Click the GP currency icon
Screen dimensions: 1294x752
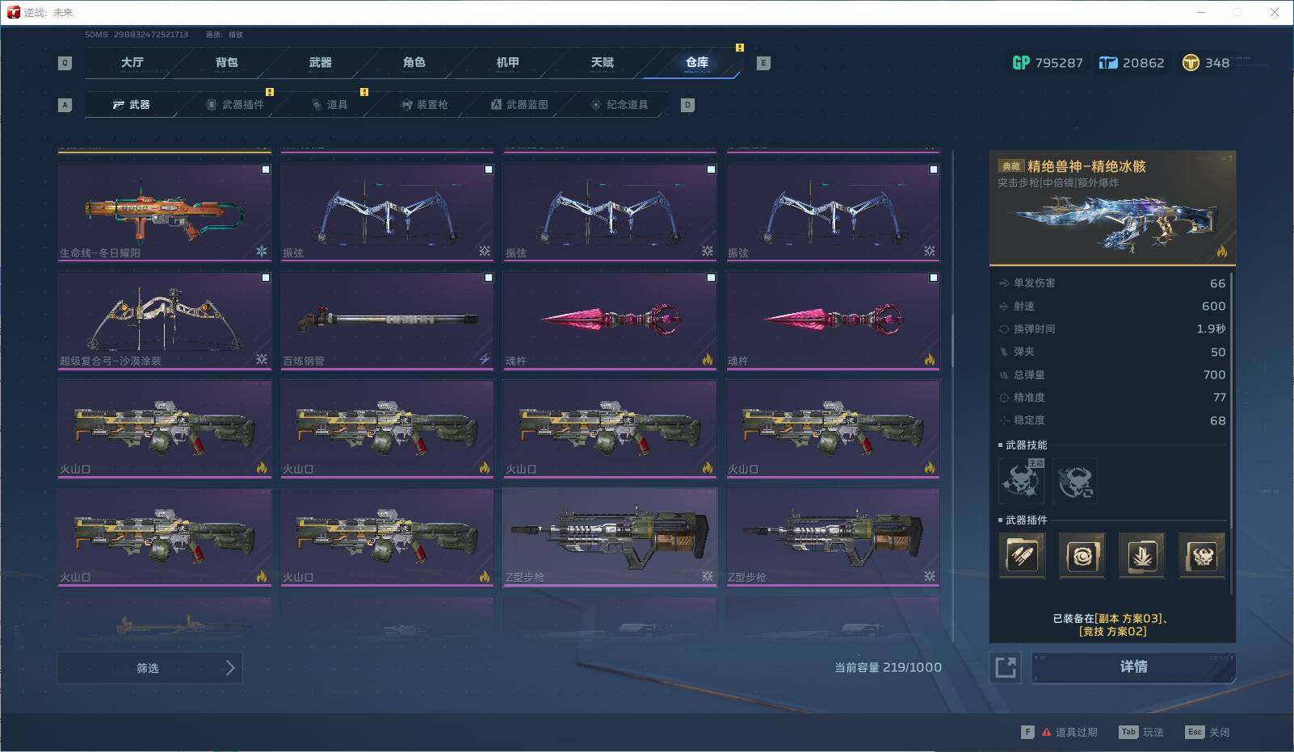pyautogui.click(x=1021, y=62)
